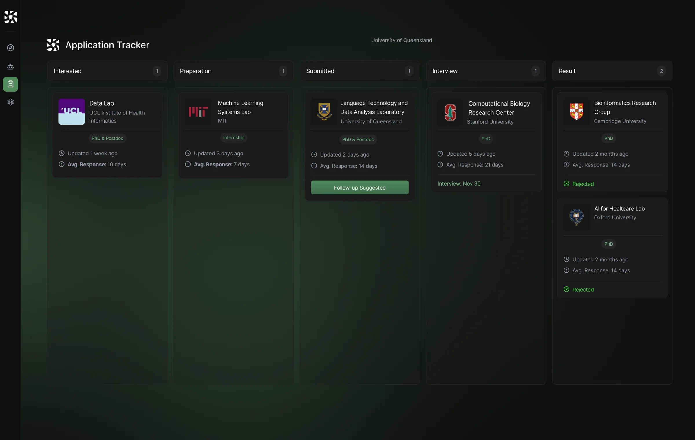The image size is (695, 440).
Task: Click the Result column count badge 2
Action: pos(661,71)
